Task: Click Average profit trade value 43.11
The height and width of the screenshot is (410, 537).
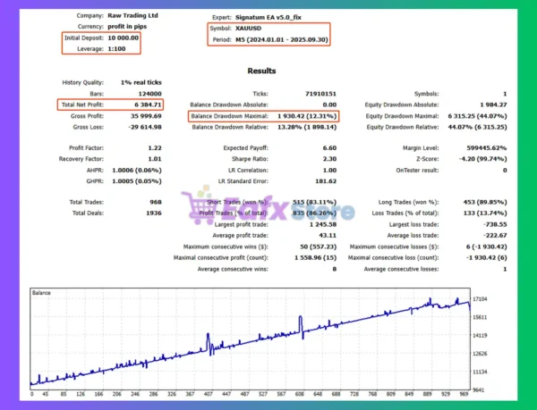Action: click(x=328, y=236)
